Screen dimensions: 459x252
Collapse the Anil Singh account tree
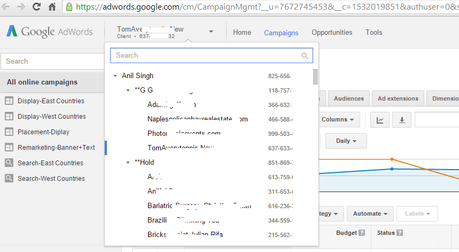115,76
